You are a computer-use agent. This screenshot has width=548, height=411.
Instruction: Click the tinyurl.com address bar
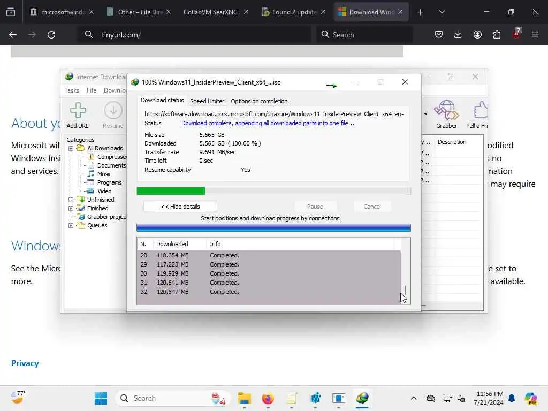[194, 35]
